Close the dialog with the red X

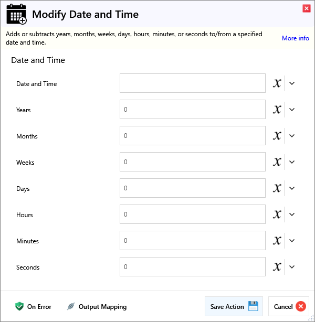click(307, 8)
